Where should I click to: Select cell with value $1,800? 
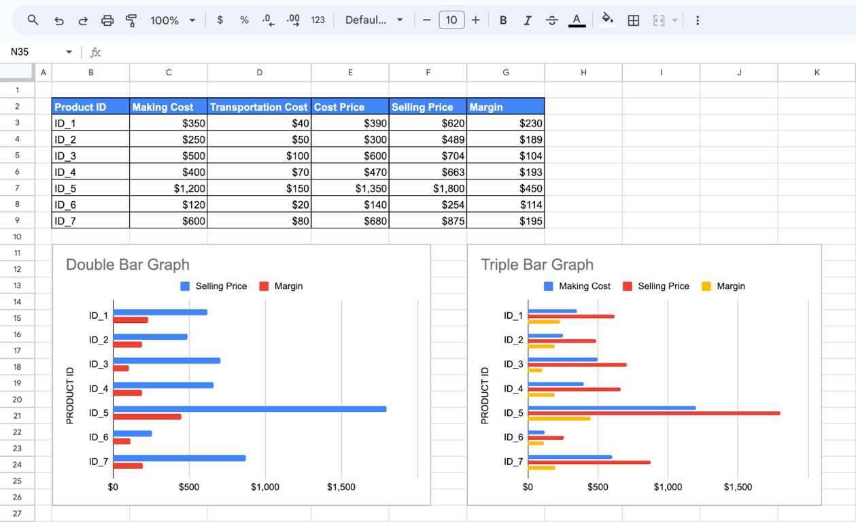click(428, 188)
